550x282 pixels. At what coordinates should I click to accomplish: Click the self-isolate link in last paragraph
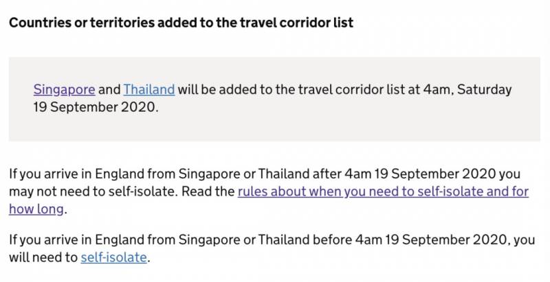(113, 258)
